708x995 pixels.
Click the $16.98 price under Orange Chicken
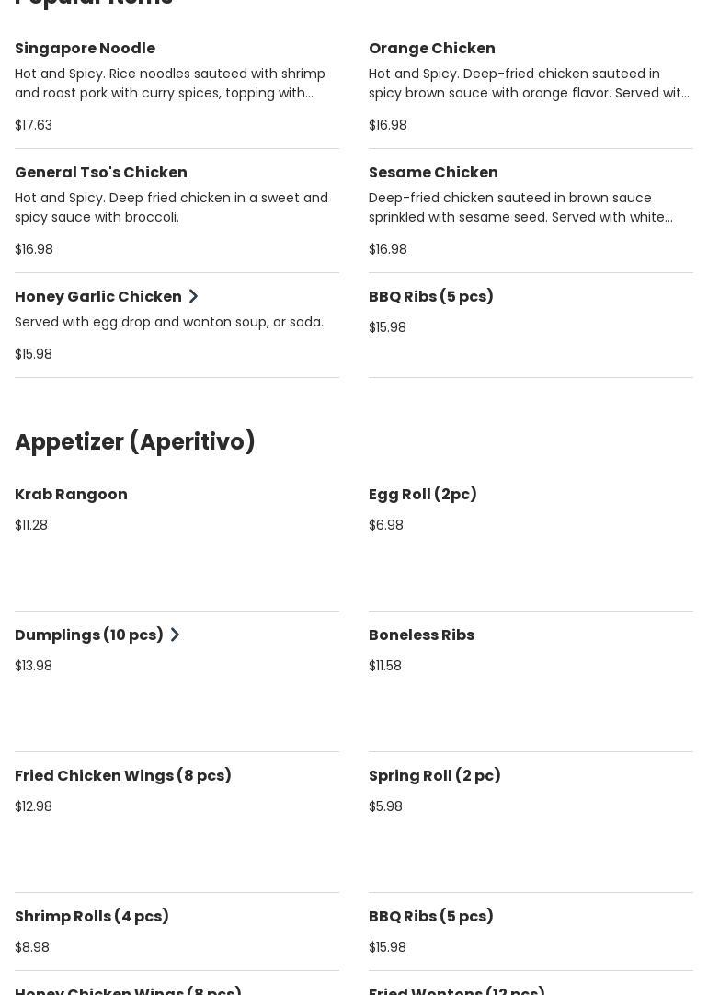coord(387,125)
